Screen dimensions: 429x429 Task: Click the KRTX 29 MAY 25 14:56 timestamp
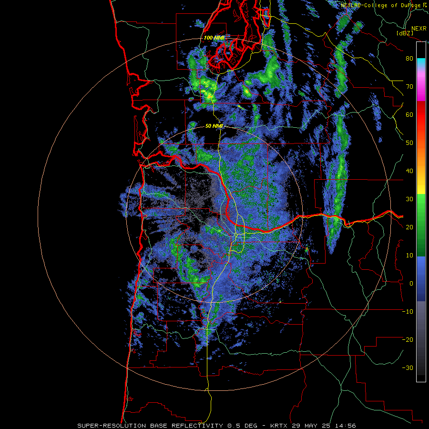(x=313, y=426)
